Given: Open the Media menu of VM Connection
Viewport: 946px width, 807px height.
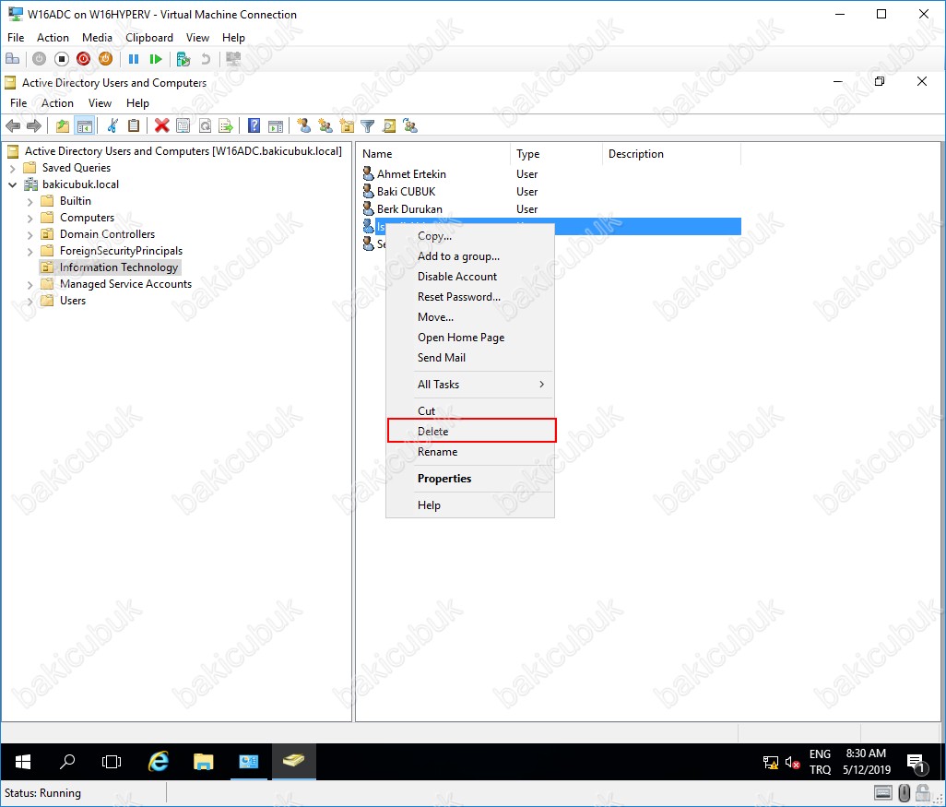Looking at the screenshot, I should tap(97, 38).
